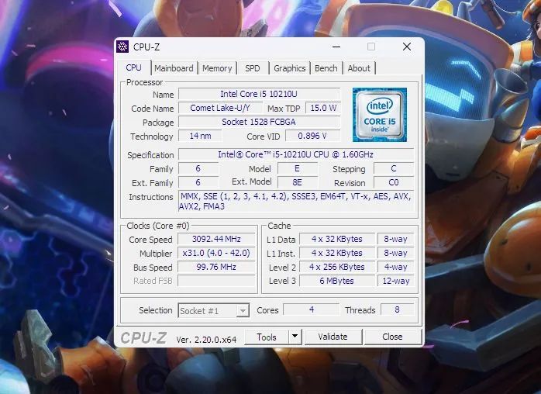Viewport: 541px width, 394px height.
Task: Click the Threads value 8
Action: [397, 309]
